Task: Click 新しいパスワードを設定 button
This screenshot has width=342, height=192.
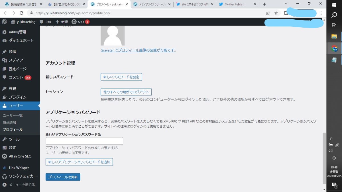Action: [x=121, y=77]
